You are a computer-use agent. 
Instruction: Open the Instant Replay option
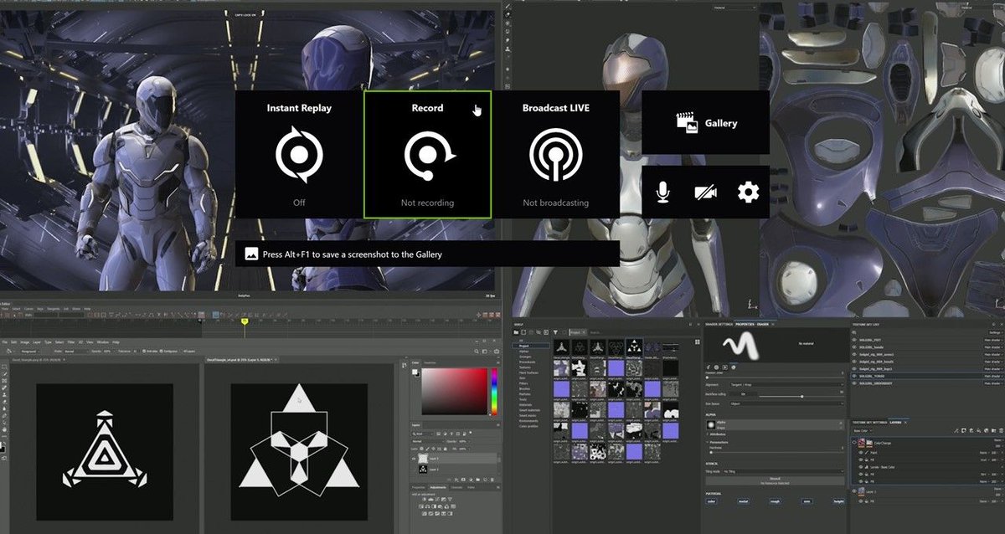(299, 155)
